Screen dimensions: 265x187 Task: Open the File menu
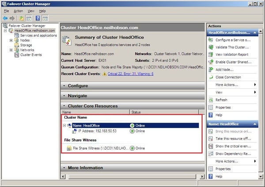(7, 11)
